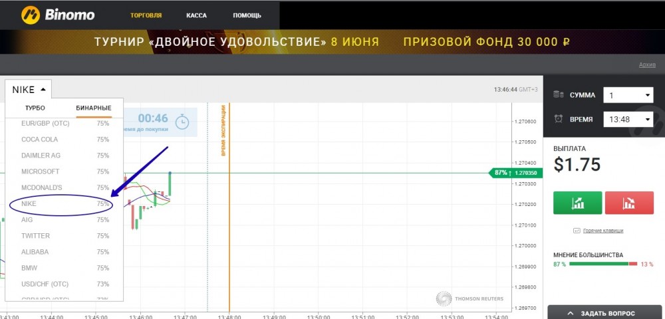
Task: Click the keyboard icon near Горячие клавиши
Action: [577, 231]
